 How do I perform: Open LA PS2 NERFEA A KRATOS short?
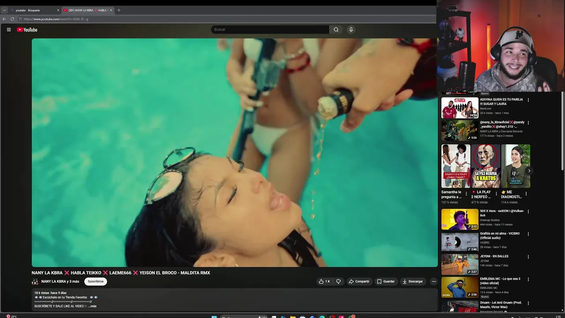click(486, 166)
